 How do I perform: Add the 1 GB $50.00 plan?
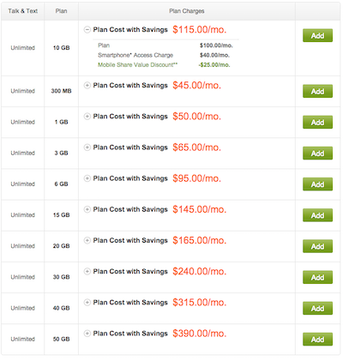pyautogui.click(x=317, y=123)
